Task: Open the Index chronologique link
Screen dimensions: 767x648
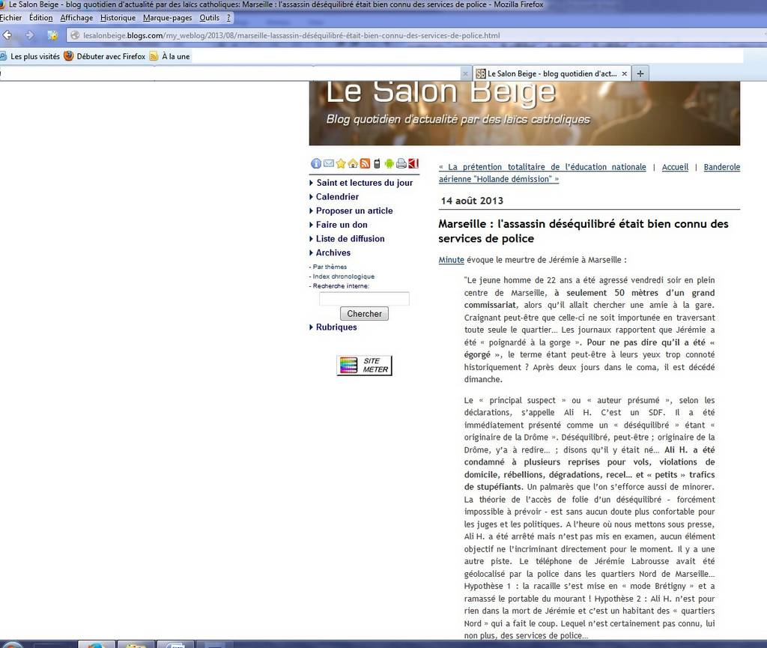Action: pyautogui.click(x=343, y=276)
